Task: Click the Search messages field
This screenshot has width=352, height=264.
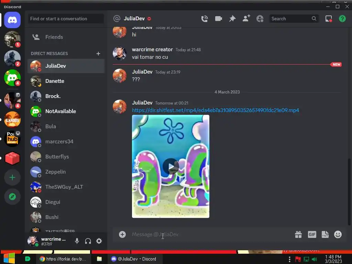Action: 294,19
